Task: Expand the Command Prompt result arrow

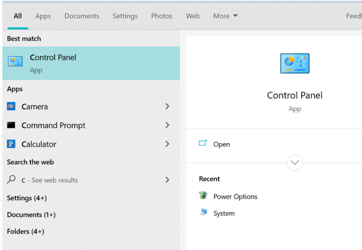Action: 167,125
